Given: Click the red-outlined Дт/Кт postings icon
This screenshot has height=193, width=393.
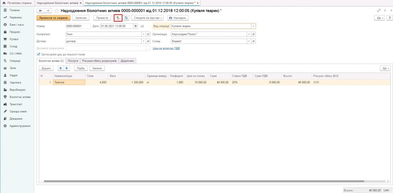Looking at the screenshot, I should pos(118,18).
